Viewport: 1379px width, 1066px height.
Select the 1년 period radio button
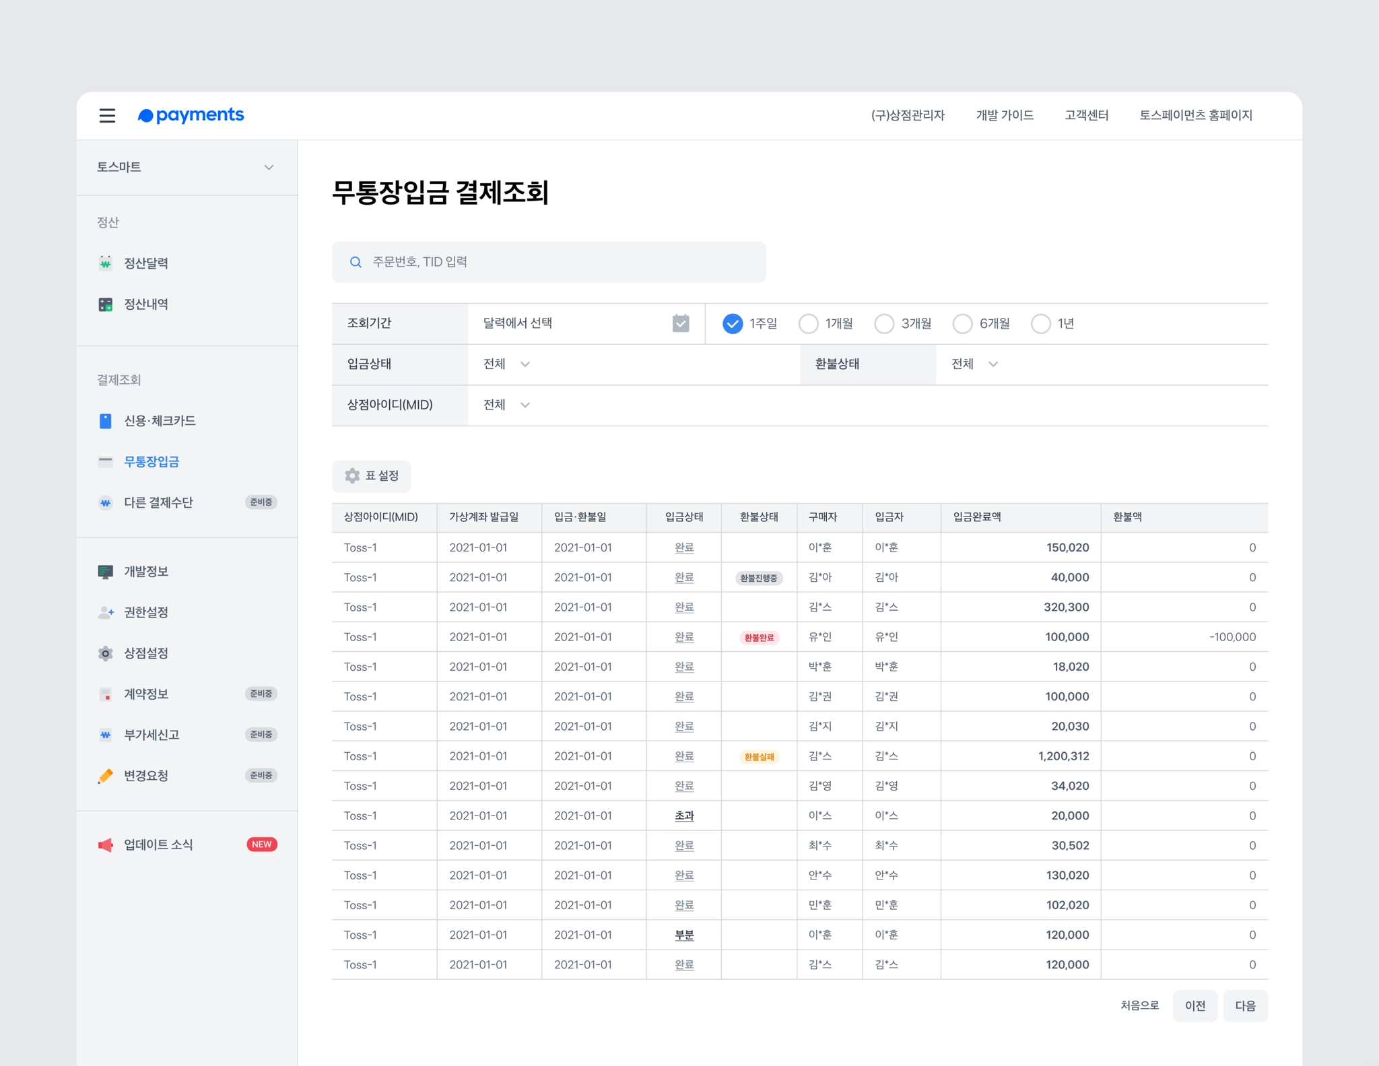point(1040,324)
